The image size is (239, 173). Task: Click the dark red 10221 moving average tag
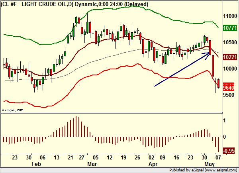[x=230, y=57]
